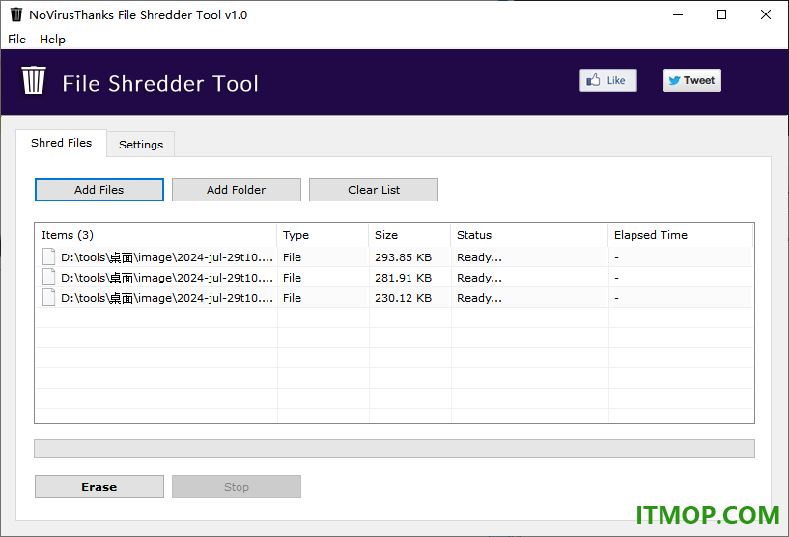Switch to the Settings tab
The width and height of the screenshot is (789, 537).
[x=141, y=145]
